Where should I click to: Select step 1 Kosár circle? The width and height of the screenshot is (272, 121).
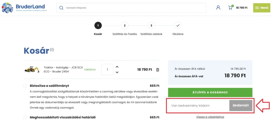98,26
